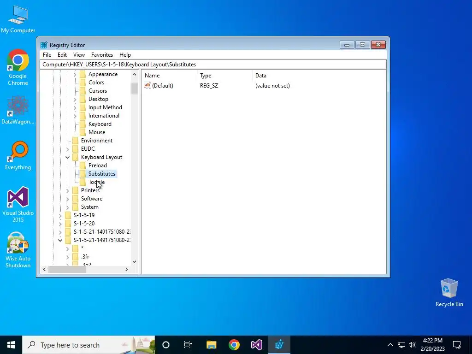The height and width of the screenshot is (354, 472).
Task: Open Task View in the taskbar
Action: tap(188, 345)
